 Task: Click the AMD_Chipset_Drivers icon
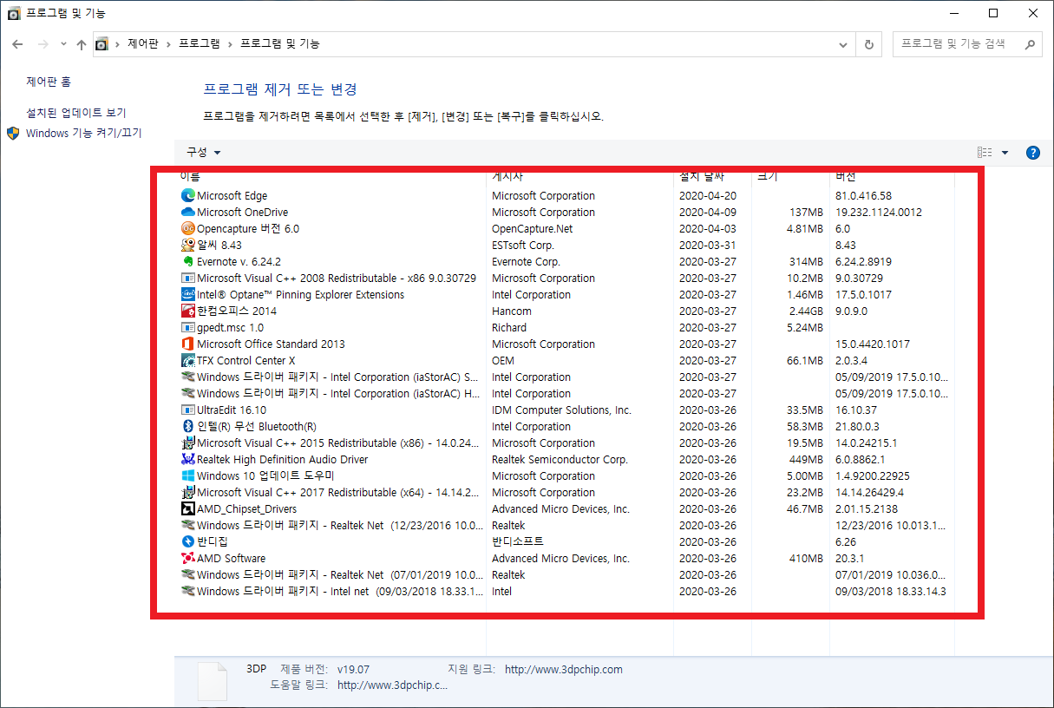click(187, 509)
